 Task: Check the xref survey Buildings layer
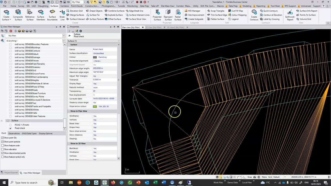11,48
